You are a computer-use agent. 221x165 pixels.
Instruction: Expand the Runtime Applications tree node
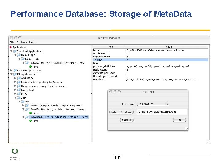pyautogui.click(x=11, y=71)
